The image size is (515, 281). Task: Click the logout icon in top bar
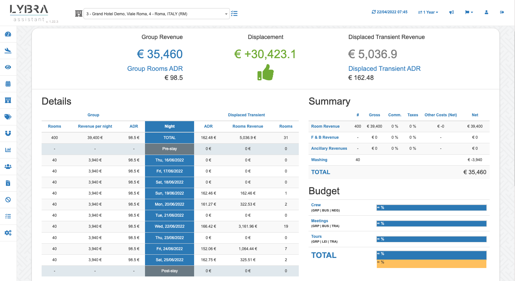(x=502, y=12)
